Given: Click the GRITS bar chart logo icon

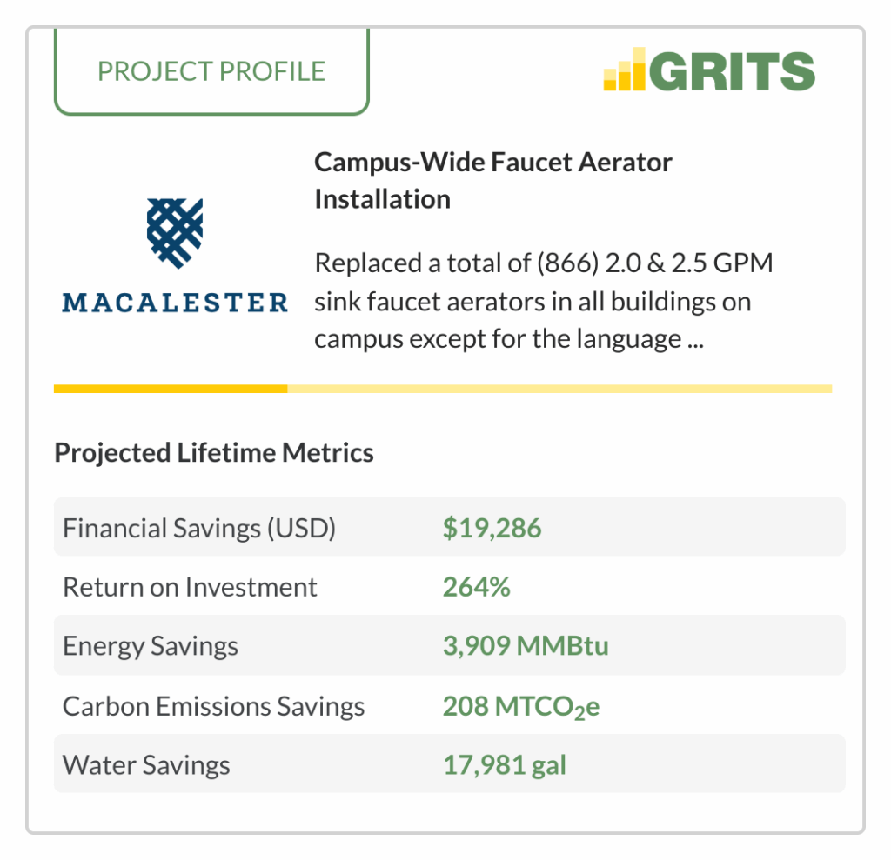Looking at the screenshot, I should click(624, 70).
